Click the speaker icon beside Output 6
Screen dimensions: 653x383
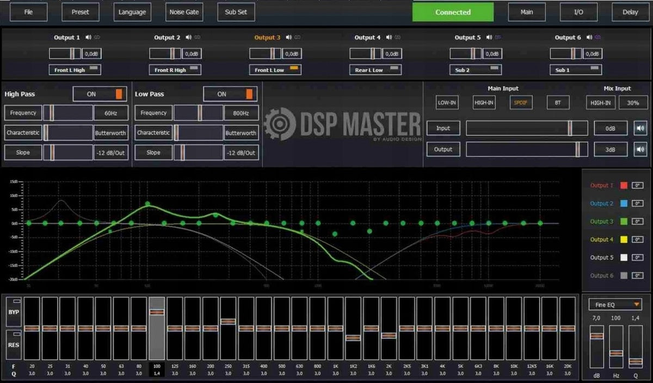point(589,37)
